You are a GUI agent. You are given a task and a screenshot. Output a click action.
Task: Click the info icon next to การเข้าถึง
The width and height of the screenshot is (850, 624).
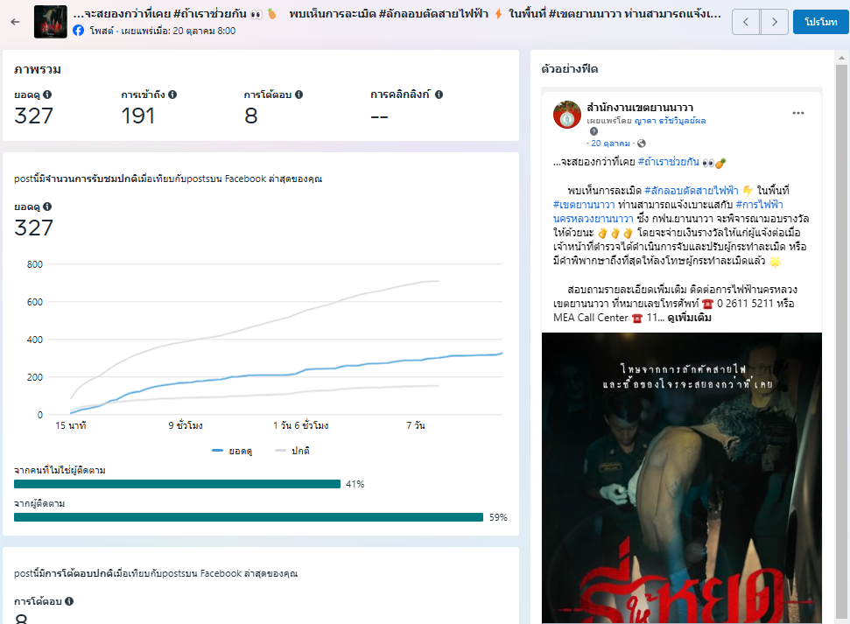[172, 95]
